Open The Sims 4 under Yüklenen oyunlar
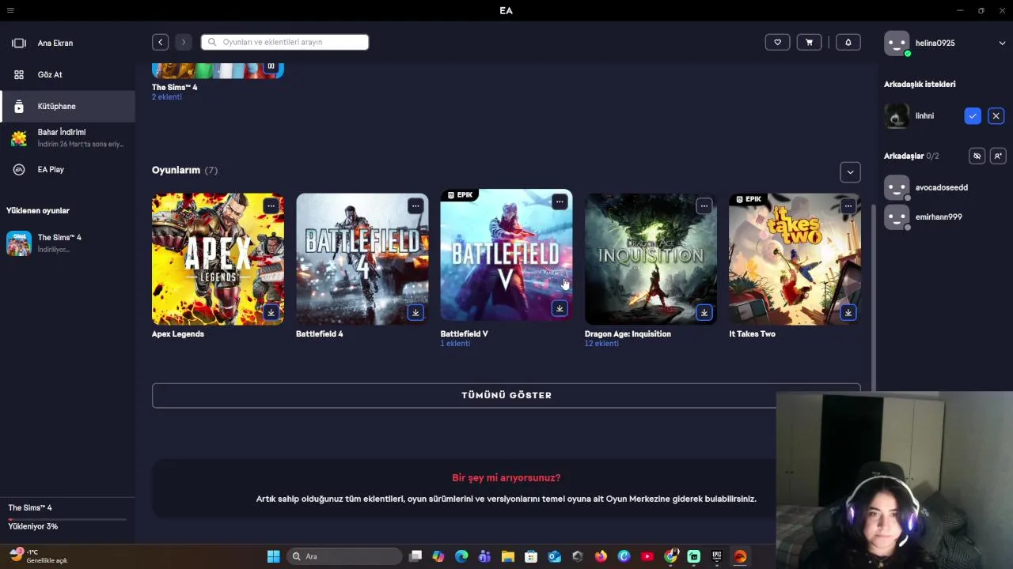The image size is (1013, 569). pyautogui.click(x=67, y=243)
